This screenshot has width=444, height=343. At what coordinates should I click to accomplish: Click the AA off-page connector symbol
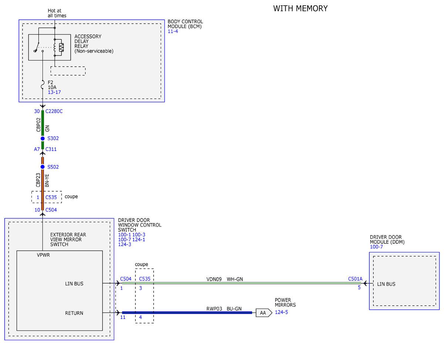(x=264, y=313)
